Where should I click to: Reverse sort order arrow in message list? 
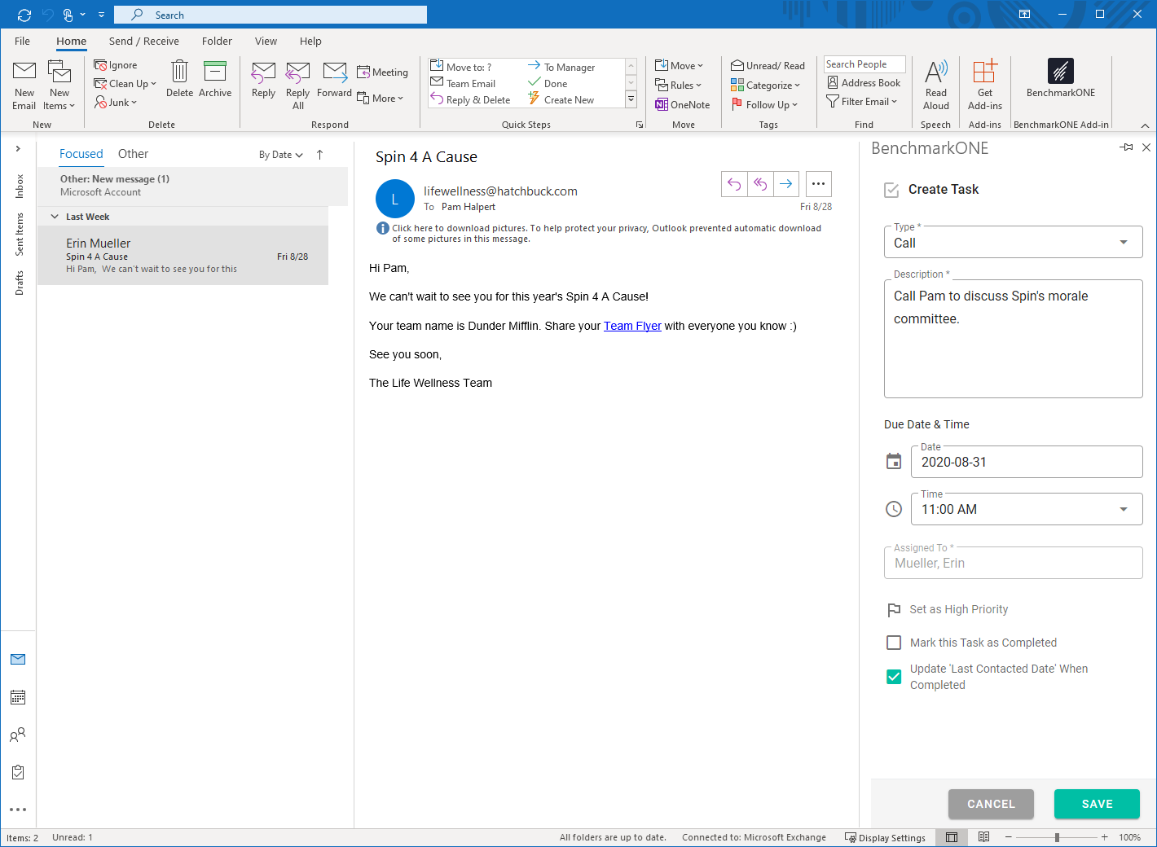[319, 155]
